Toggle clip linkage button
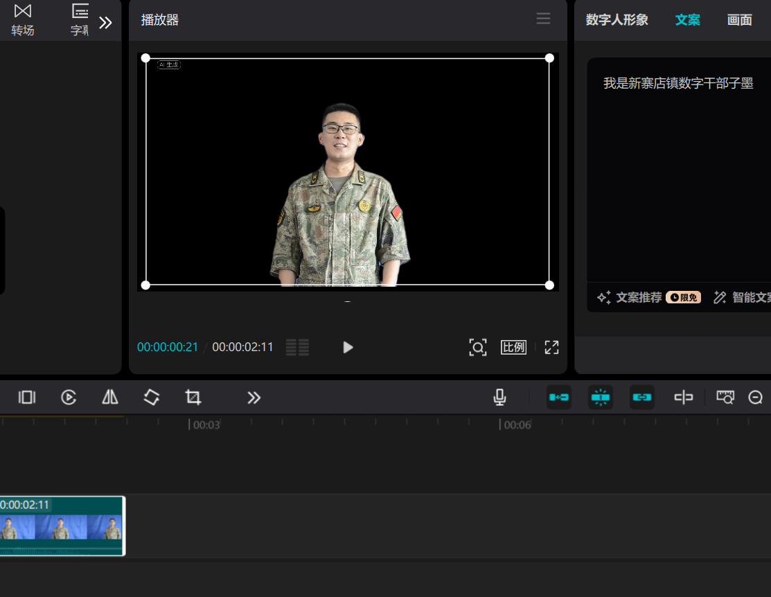Screen dimensions: 771x597 pos(641,397)
